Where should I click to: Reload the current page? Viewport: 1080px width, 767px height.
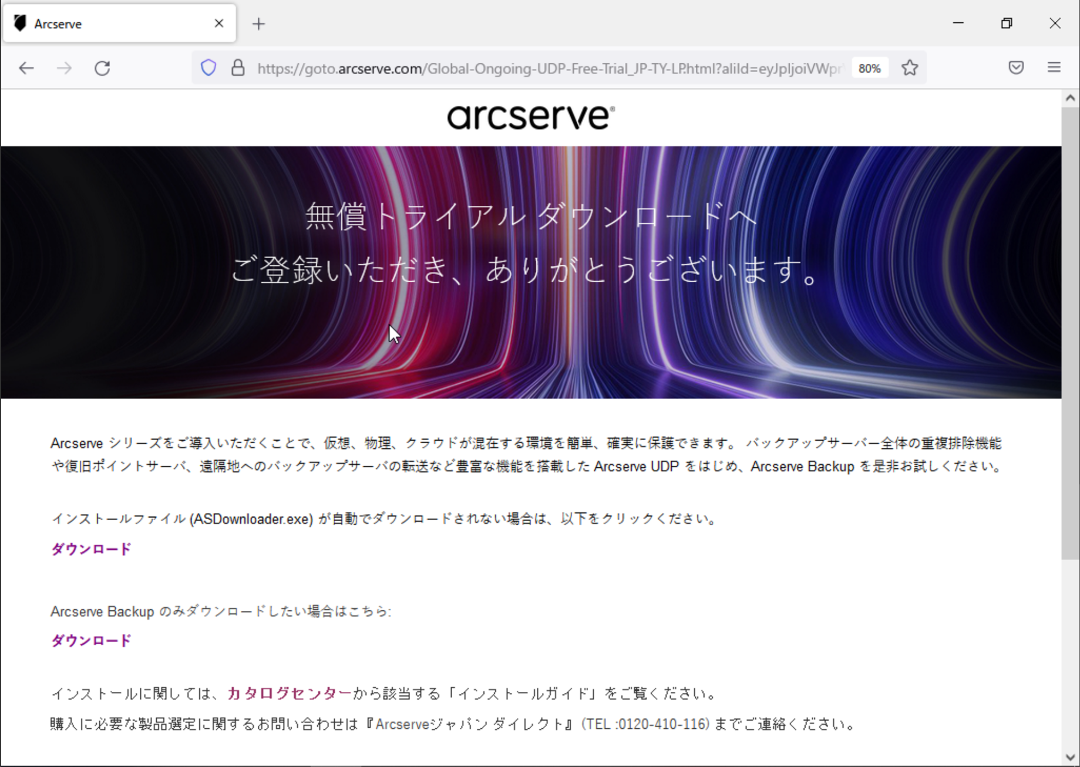point(102,67)
